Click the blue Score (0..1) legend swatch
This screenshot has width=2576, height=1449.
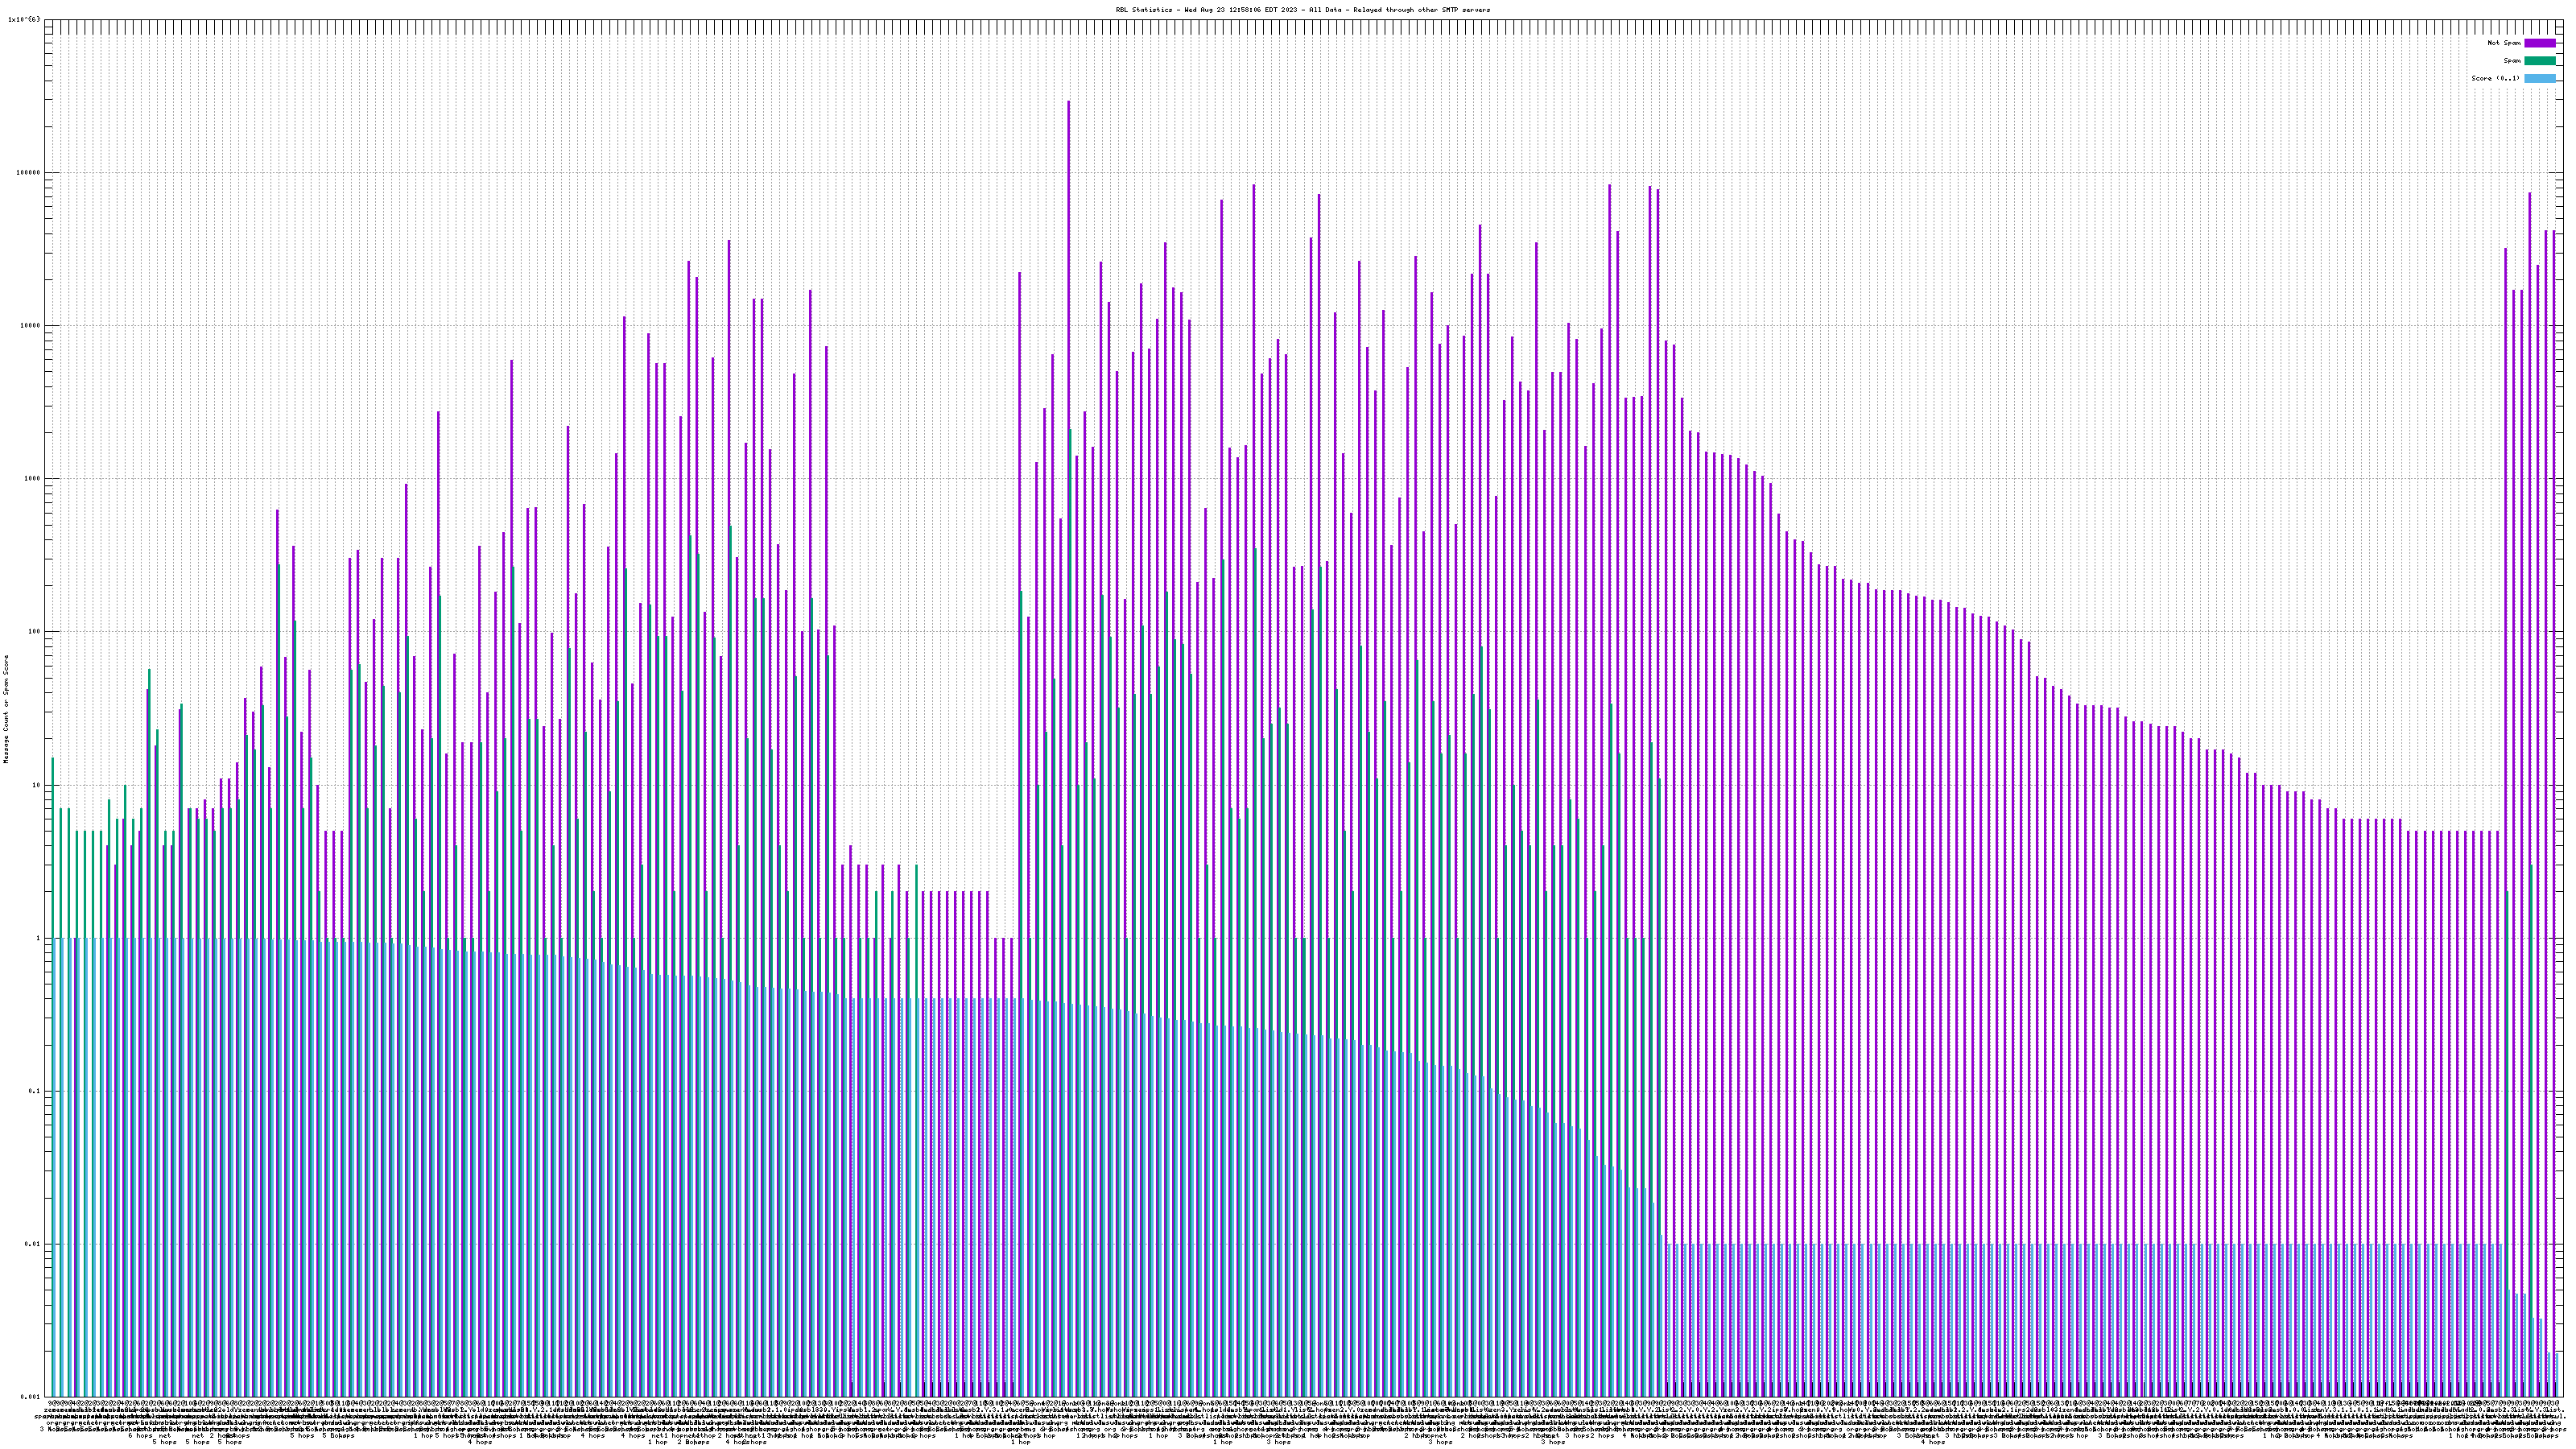2539,78
